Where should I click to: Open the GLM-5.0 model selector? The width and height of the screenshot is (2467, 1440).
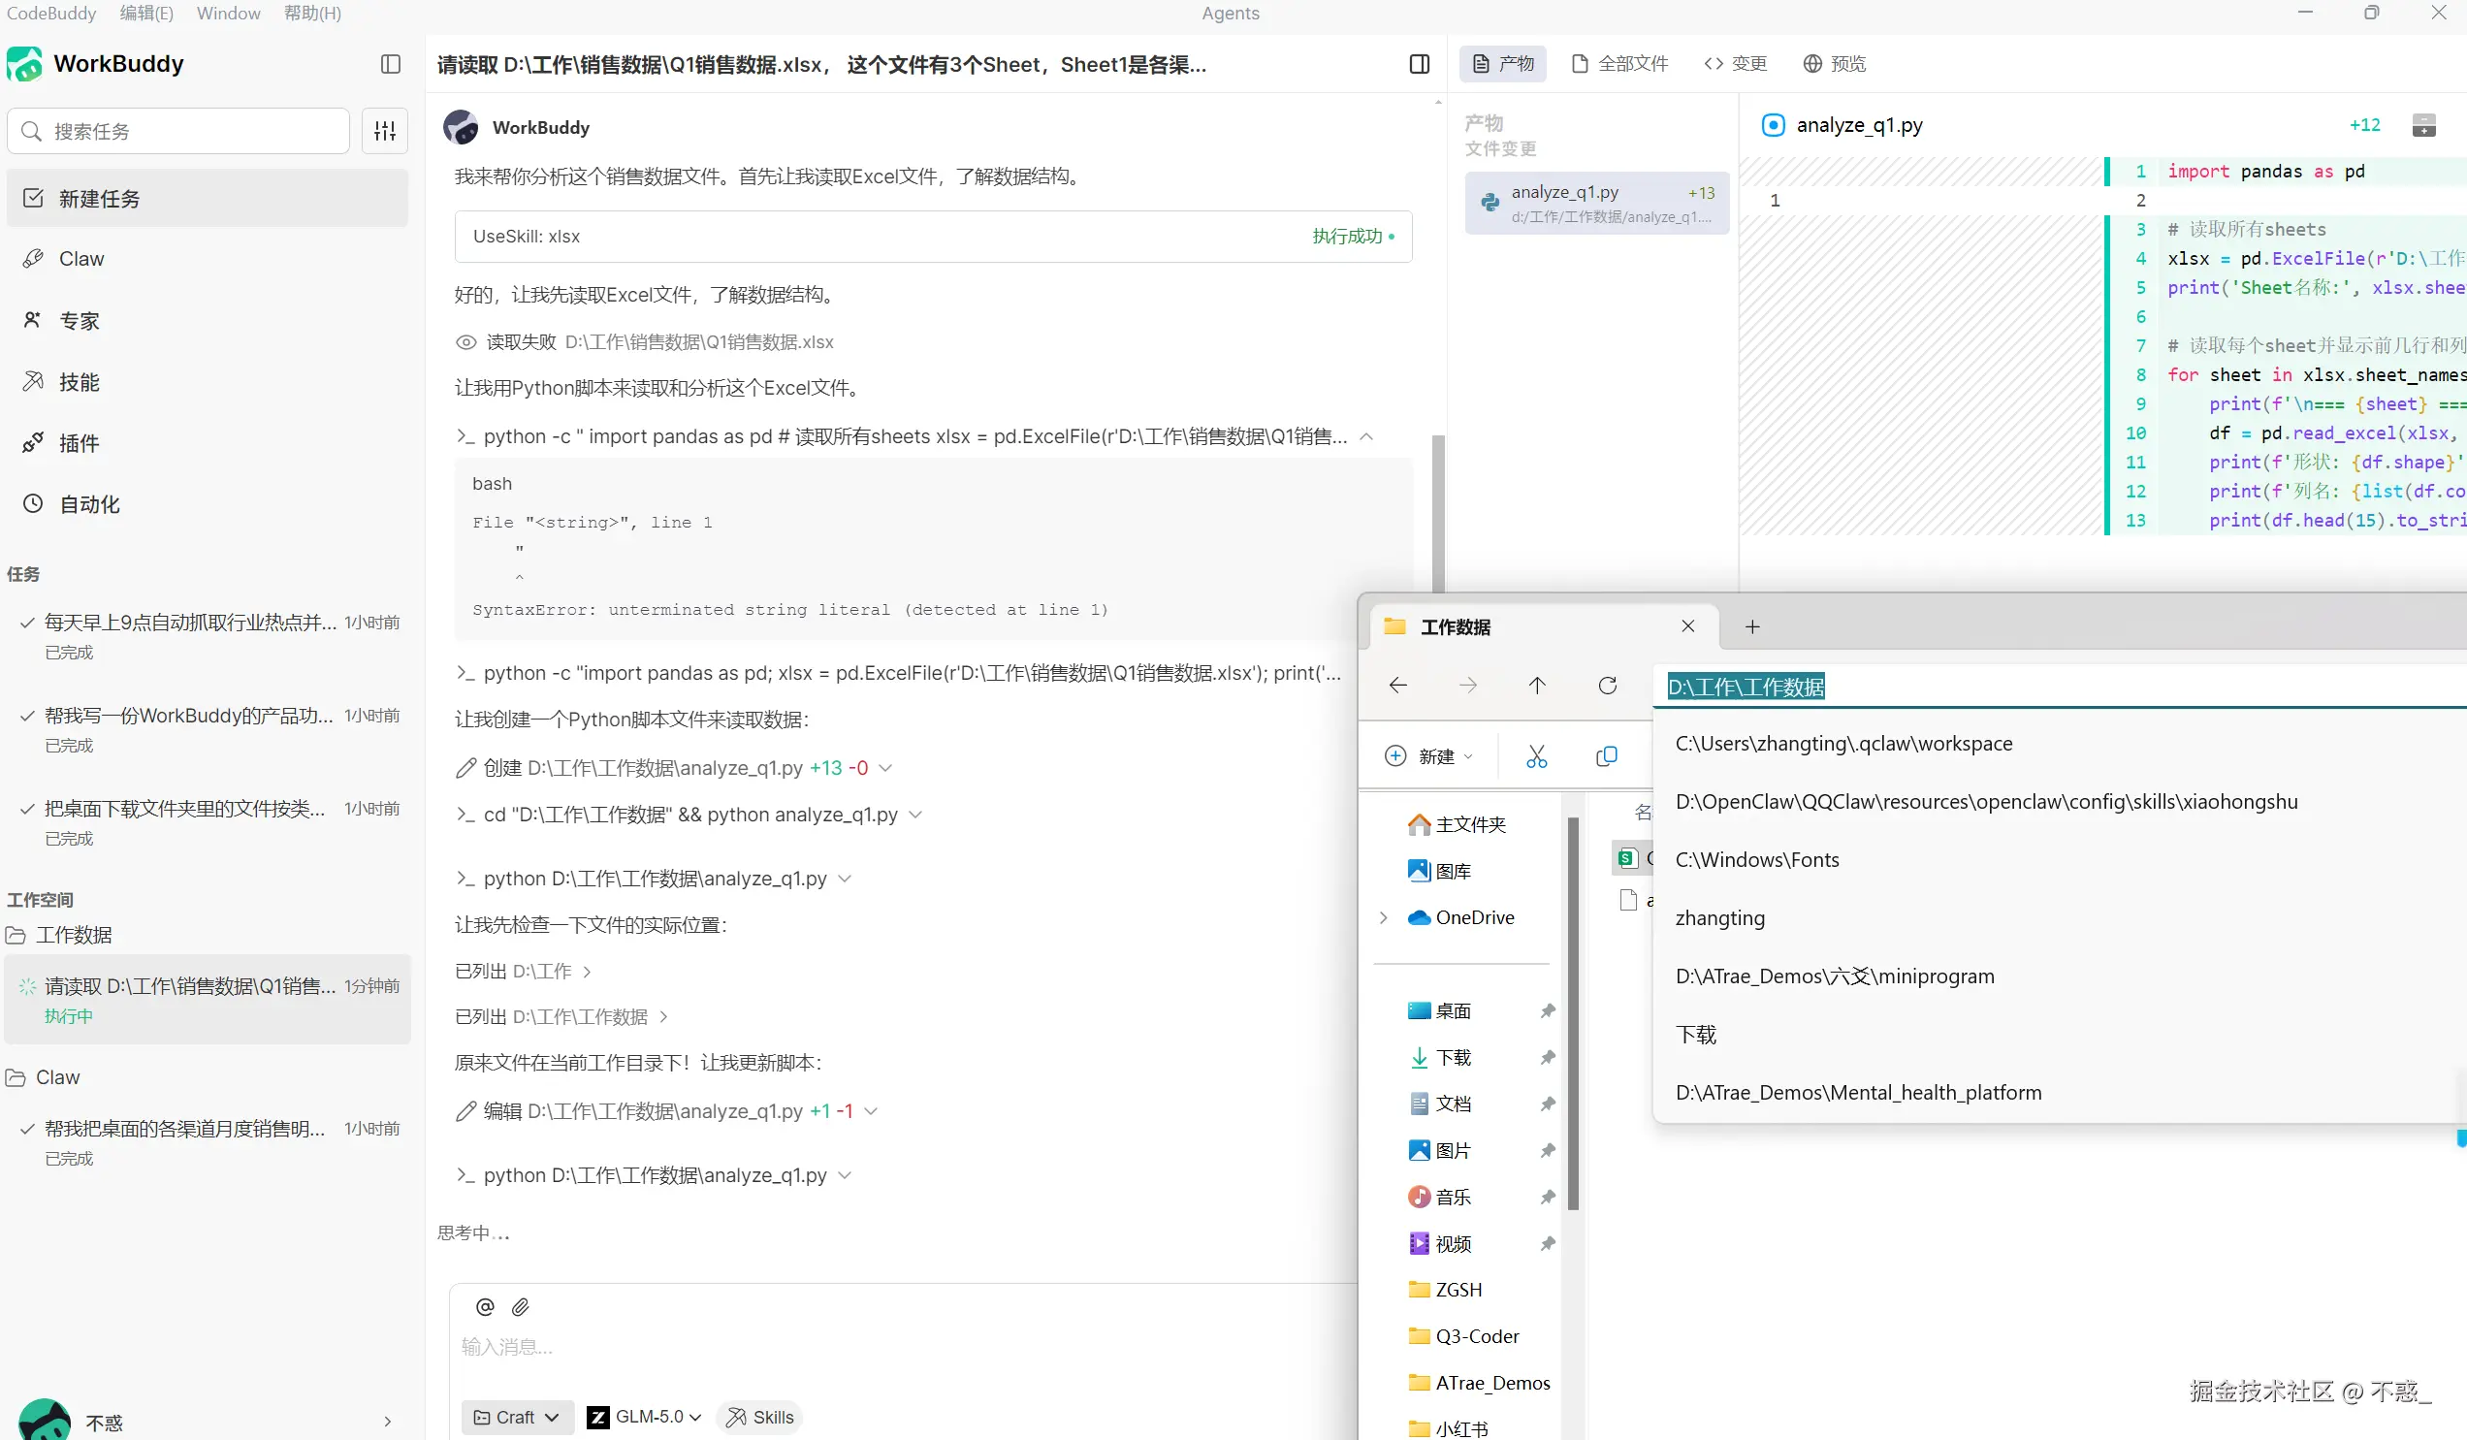coord(644,1417)
